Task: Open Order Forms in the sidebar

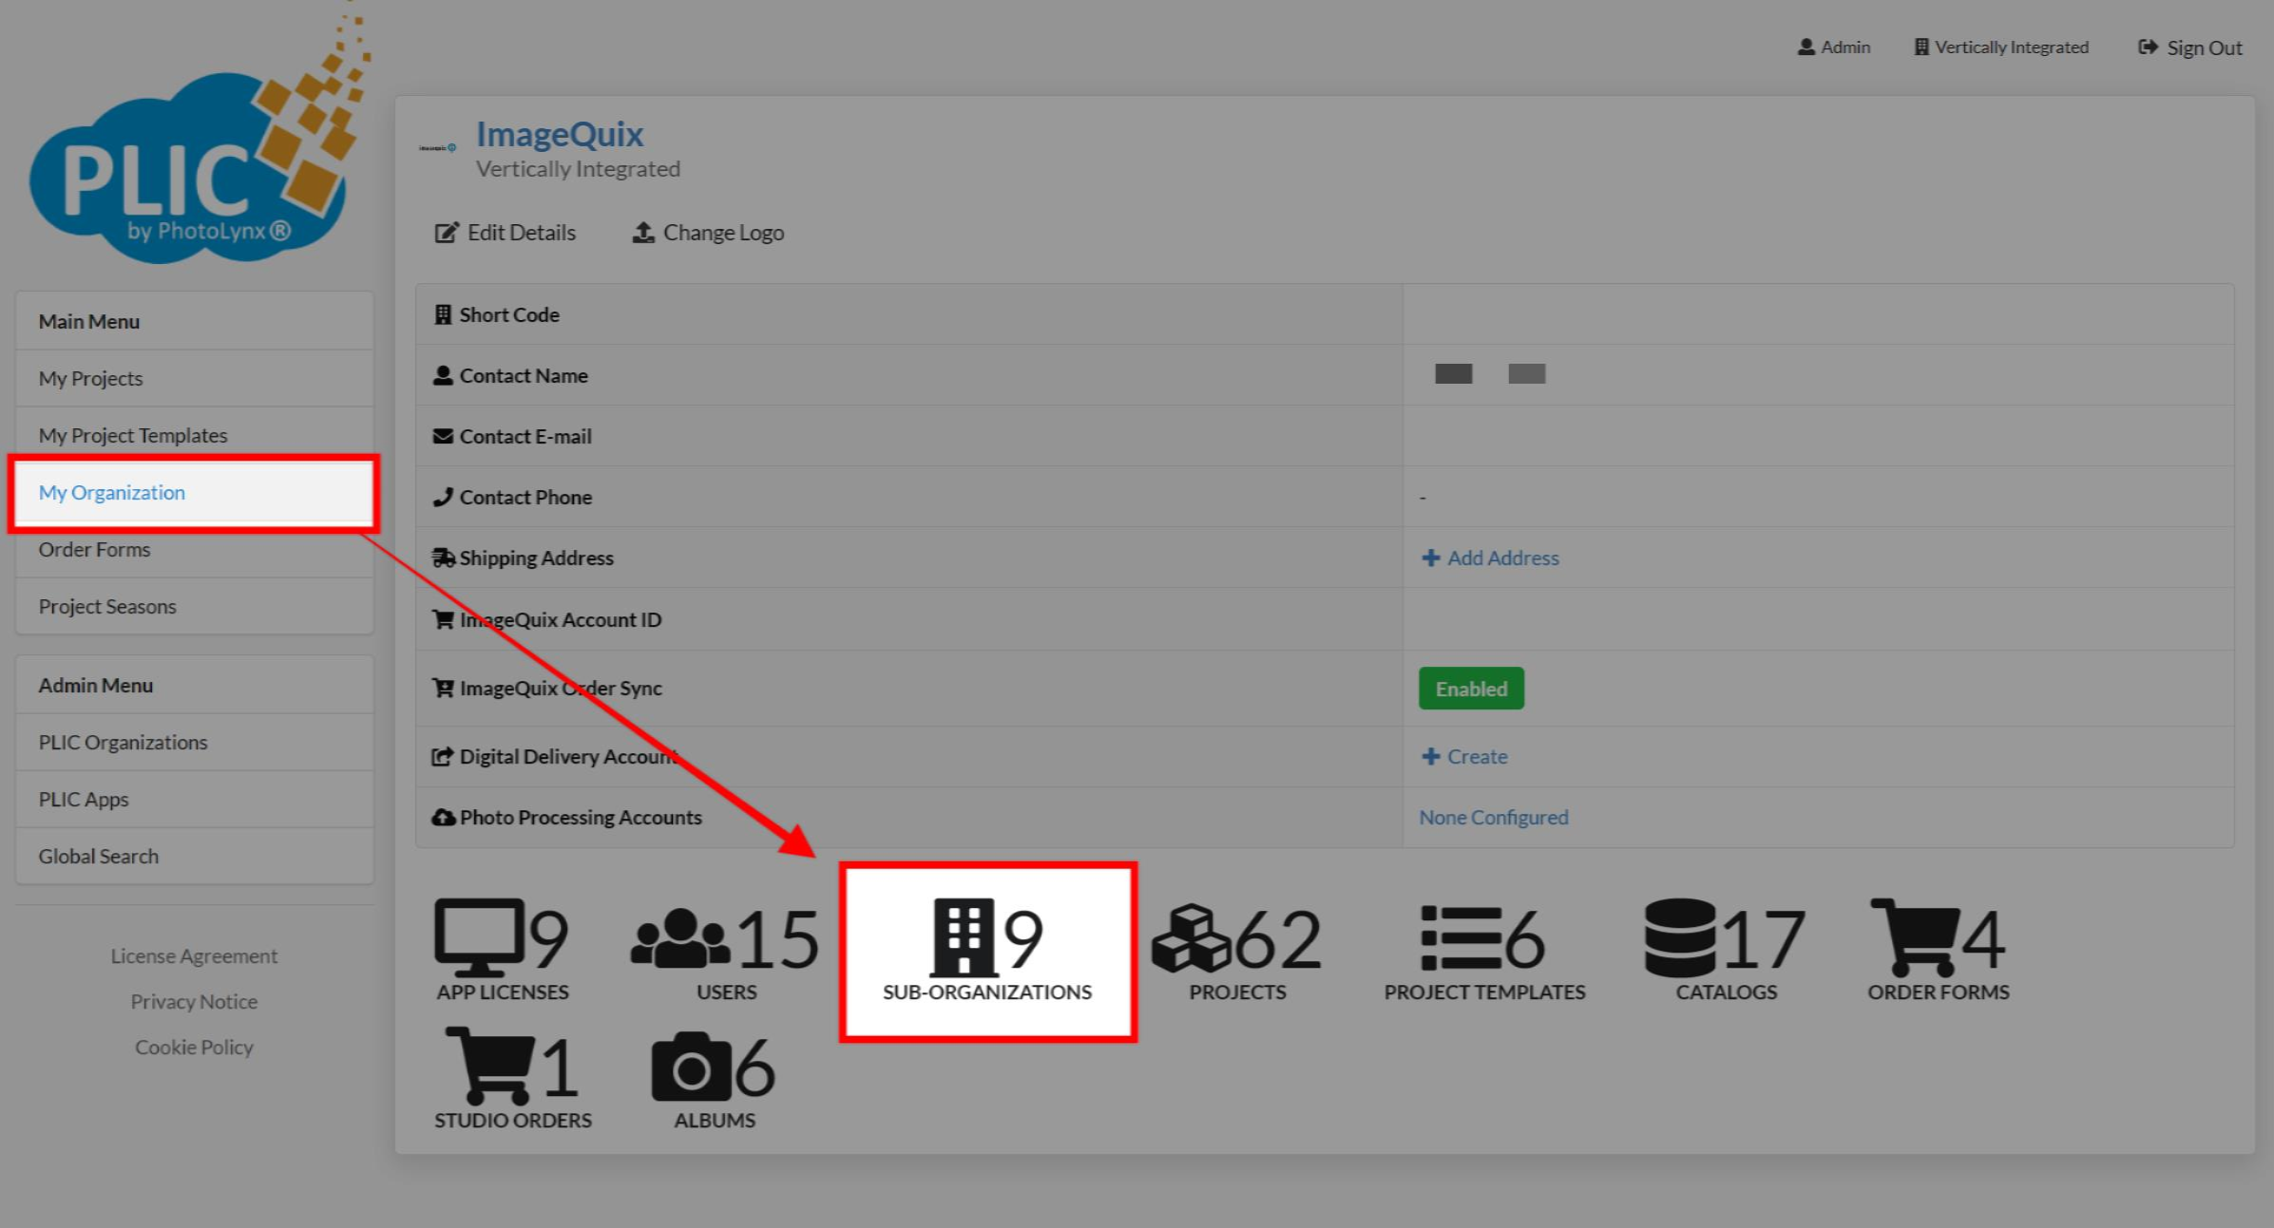Action: (195, 549)
